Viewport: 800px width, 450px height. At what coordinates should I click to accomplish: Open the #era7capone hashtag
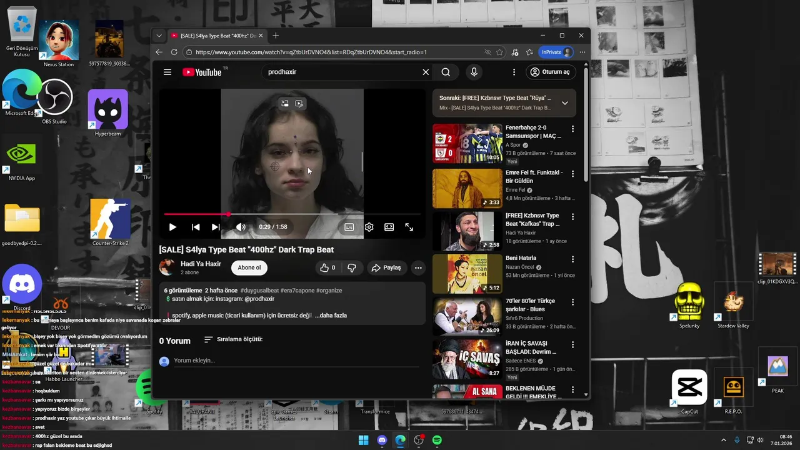point(297,291)
